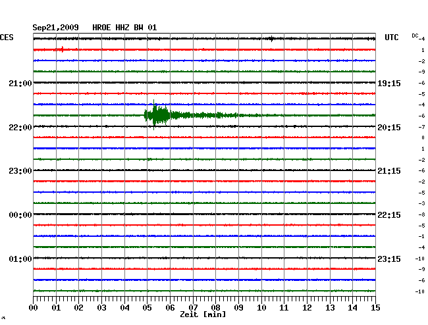Select the 21:00 local time label
Screen dimensions: 428x325
(20, 83)
